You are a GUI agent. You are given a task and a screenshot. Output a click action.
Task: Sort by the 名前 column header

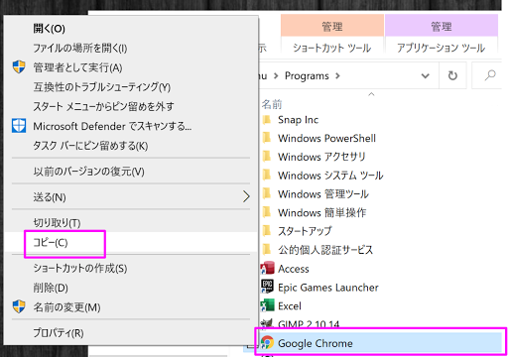pos(272,104)
